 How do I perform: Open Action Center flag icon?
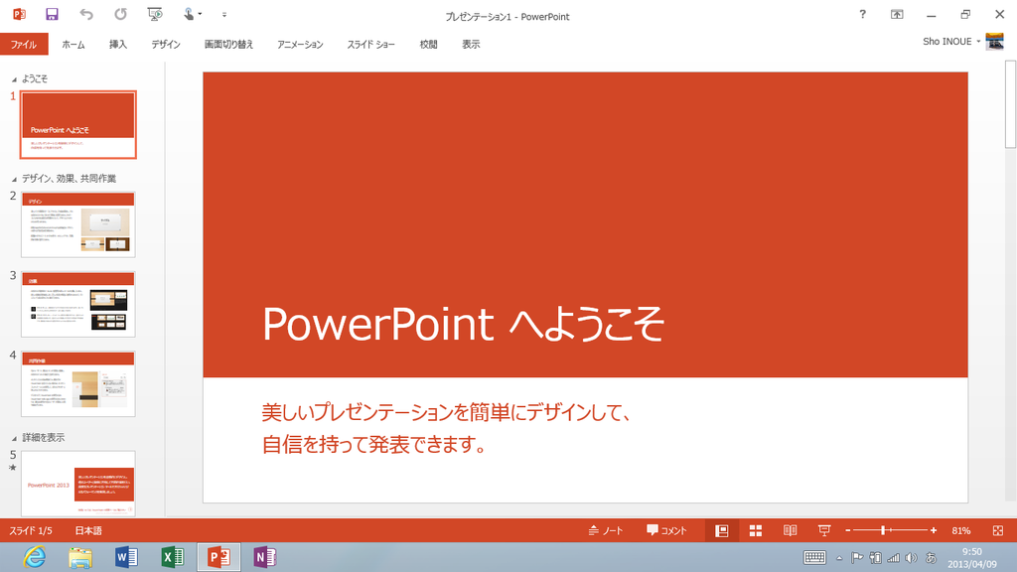[857, 558]
